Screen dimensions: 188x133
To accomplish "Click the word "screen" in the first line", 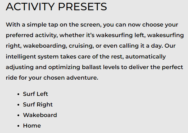I will point(91,25).
